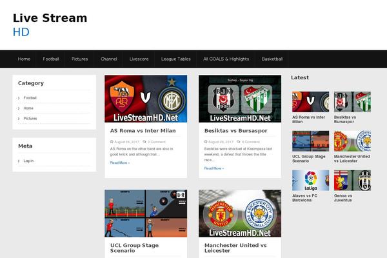Click Read More under AS Roma post
The height and width of the screenshot is (258, 387).
(120, 163)
